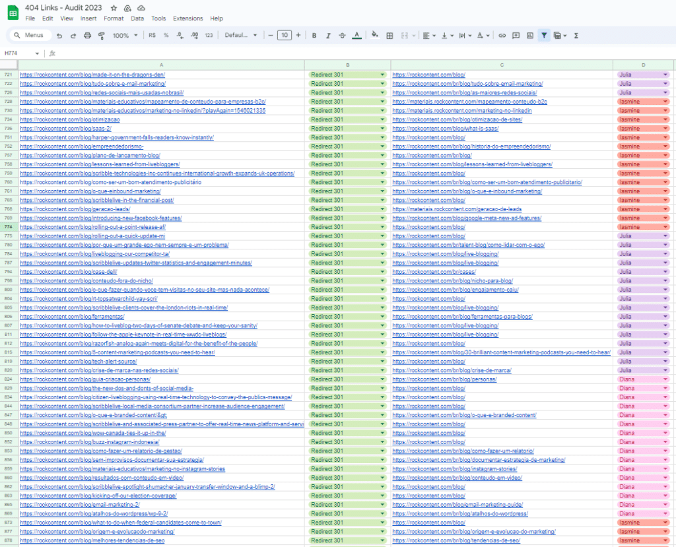Open the fill color picker

(x=375, y=36)
